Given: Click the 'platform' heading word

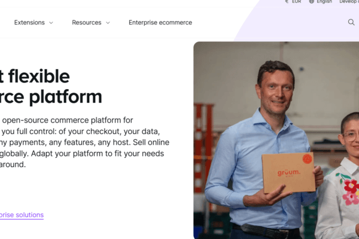Looking at the screenshot, I should click(x=67, y=97).
